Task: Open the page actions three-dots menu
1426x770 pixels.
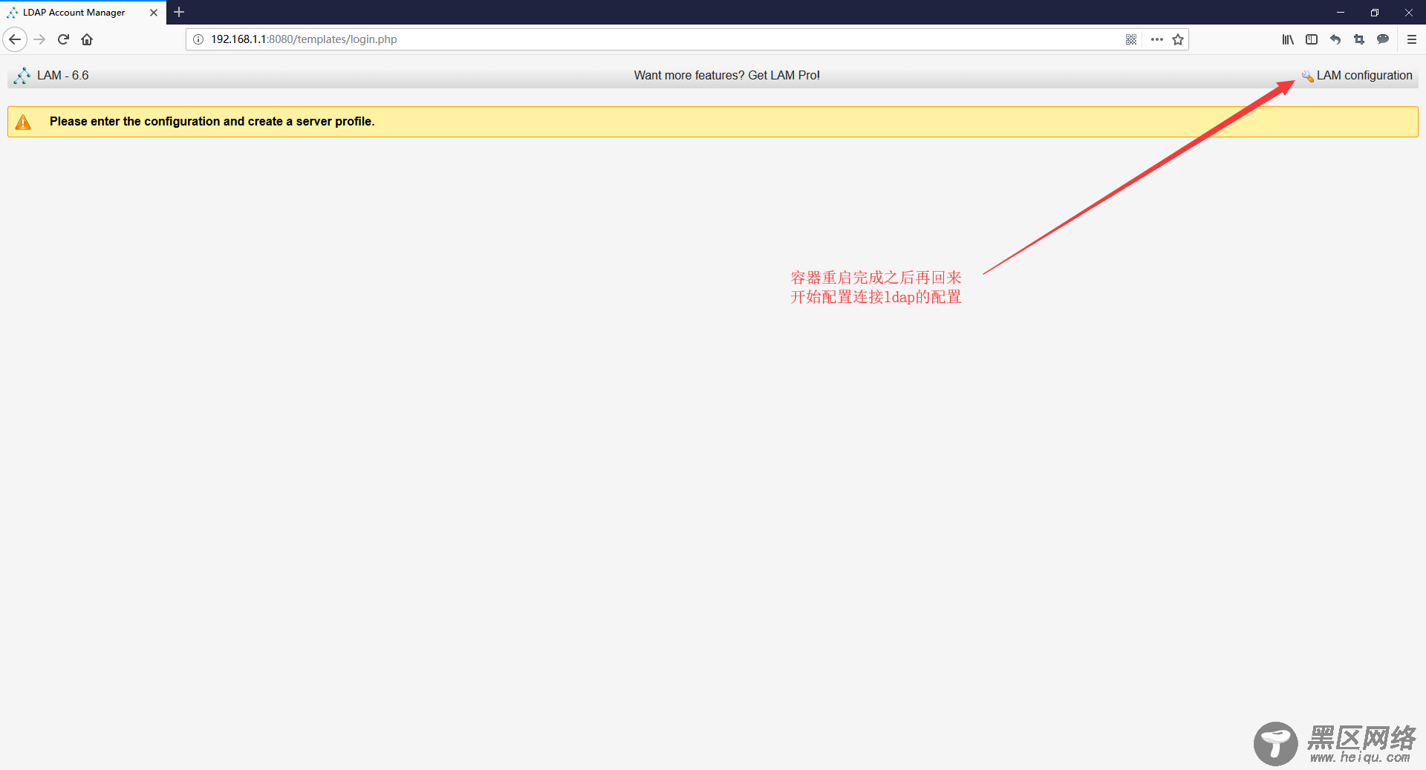Action: 1156,39
